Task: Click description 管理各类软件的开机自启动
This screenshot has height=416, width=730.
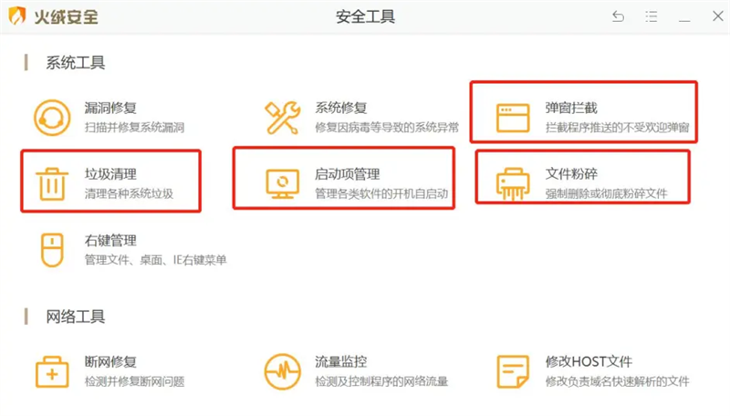Action: point(381,193)
